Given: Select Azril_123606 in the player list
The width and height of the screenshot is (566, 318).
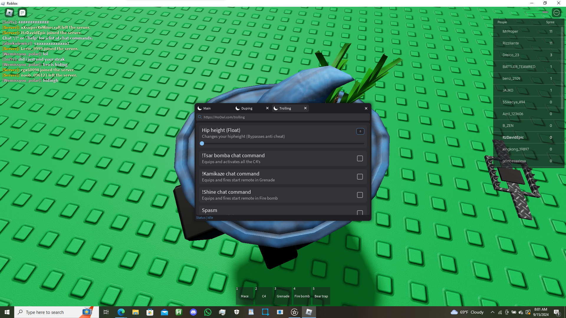Looking at the screenshot, I should click(527, 114).
